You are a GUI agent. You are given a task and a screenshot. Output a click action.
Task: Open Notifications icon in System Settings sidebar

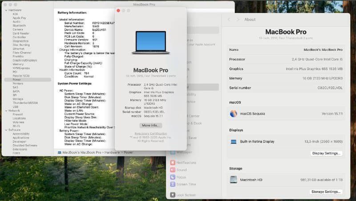click(173, 163)
